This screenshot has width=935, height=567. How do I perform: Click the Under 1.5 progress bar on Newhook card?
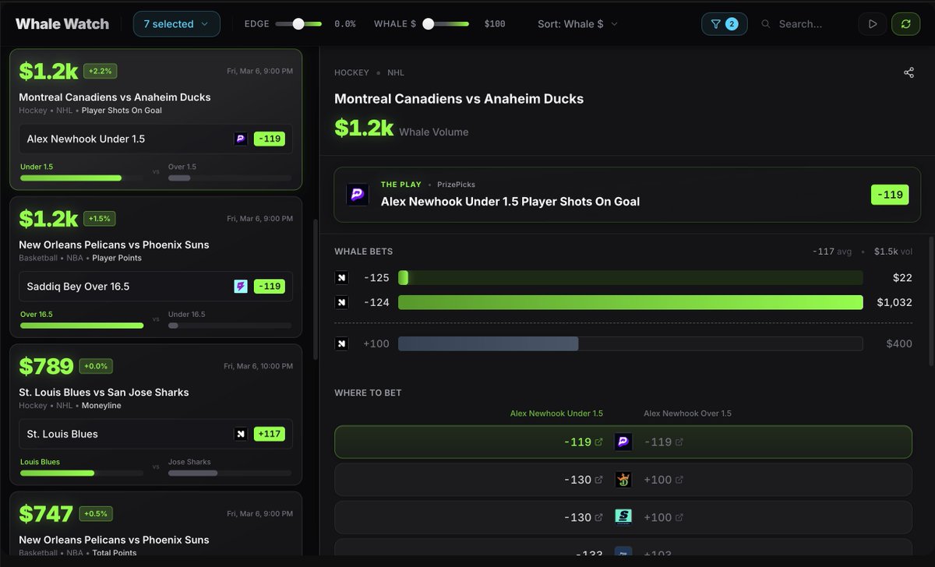click(82, 178)
